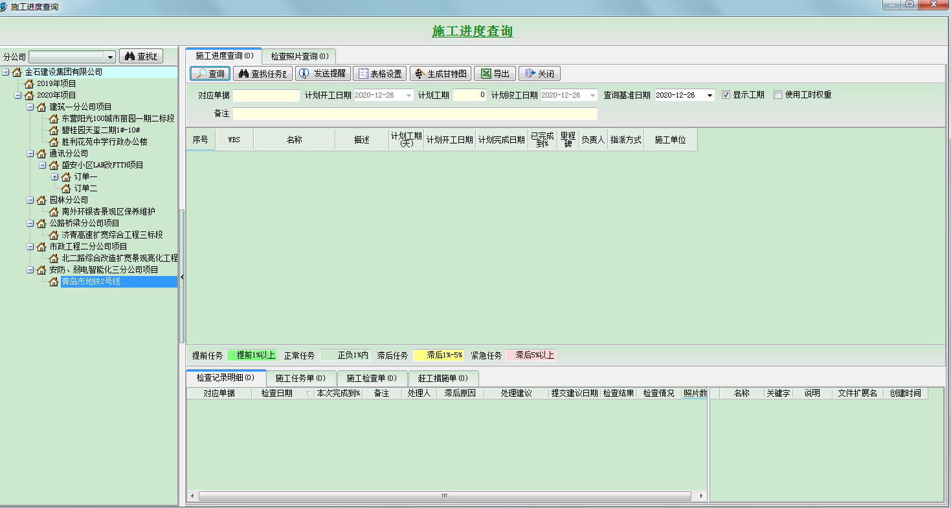Uncheck the 显示工期 checkbox

click(726, 95)
